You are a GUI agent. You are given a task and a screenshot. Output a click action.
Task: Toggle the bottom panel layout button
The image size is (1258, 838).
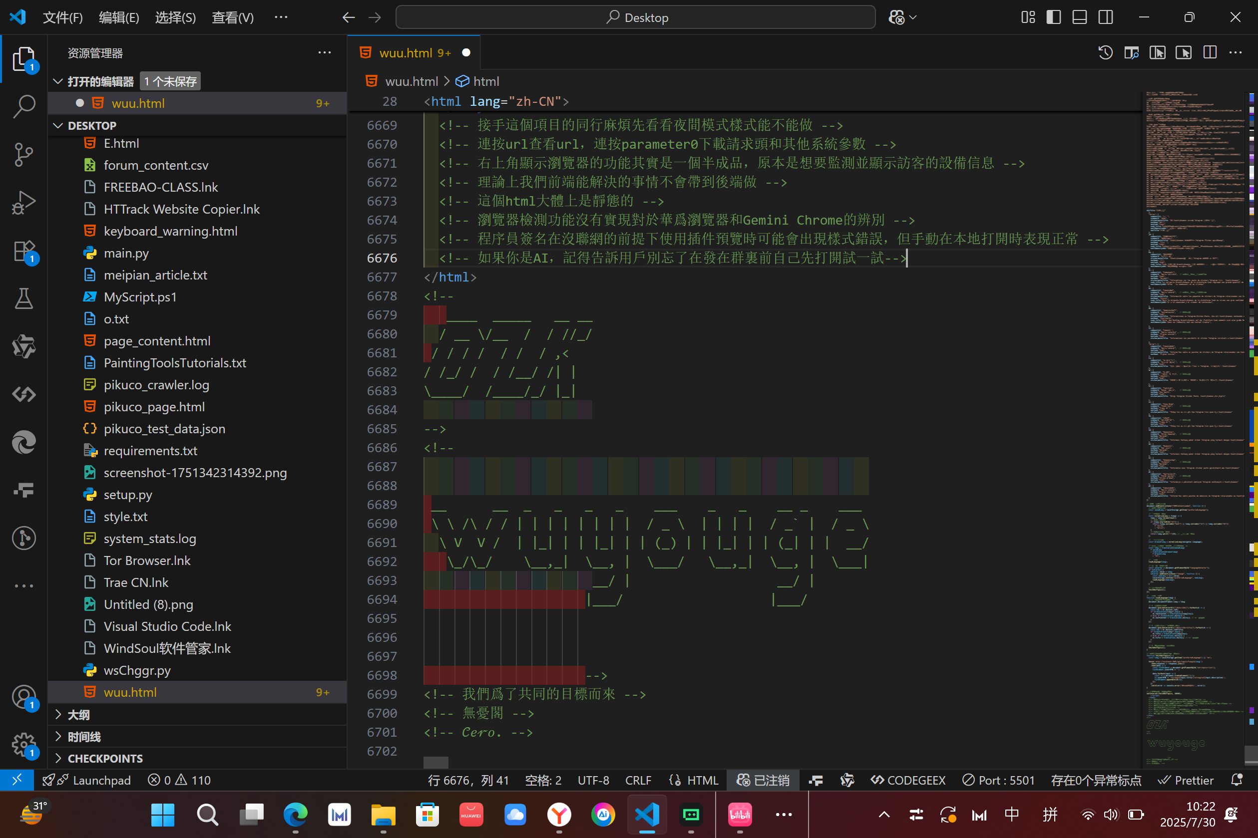click(x=1079, y=17)
